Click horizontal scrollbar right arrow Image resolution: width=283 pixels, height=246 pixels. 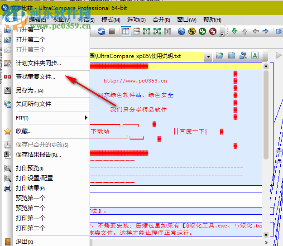(x=266, y=242)
